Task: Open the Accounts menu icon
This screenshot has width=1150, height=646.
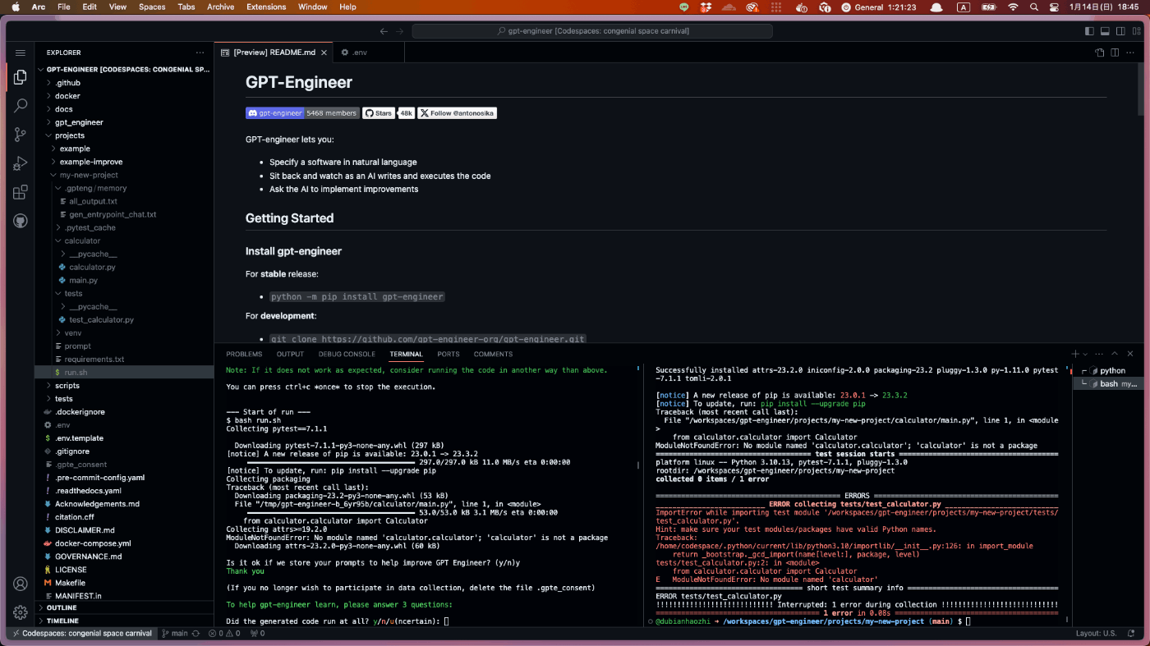Action: click(21, 584)
